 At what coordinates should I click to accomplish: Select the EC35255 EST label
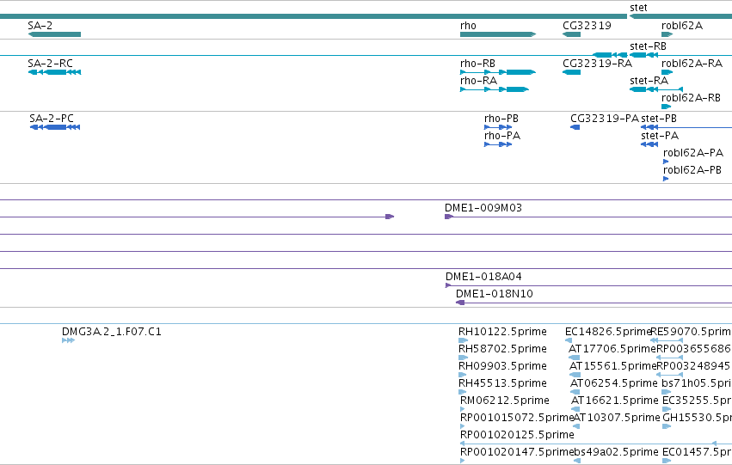(x=697, y=401)
